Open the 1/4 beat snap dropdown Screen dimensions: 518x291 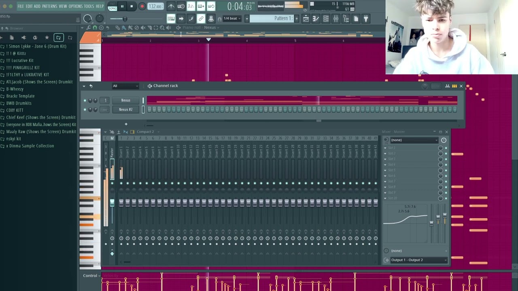pos(232,19)
